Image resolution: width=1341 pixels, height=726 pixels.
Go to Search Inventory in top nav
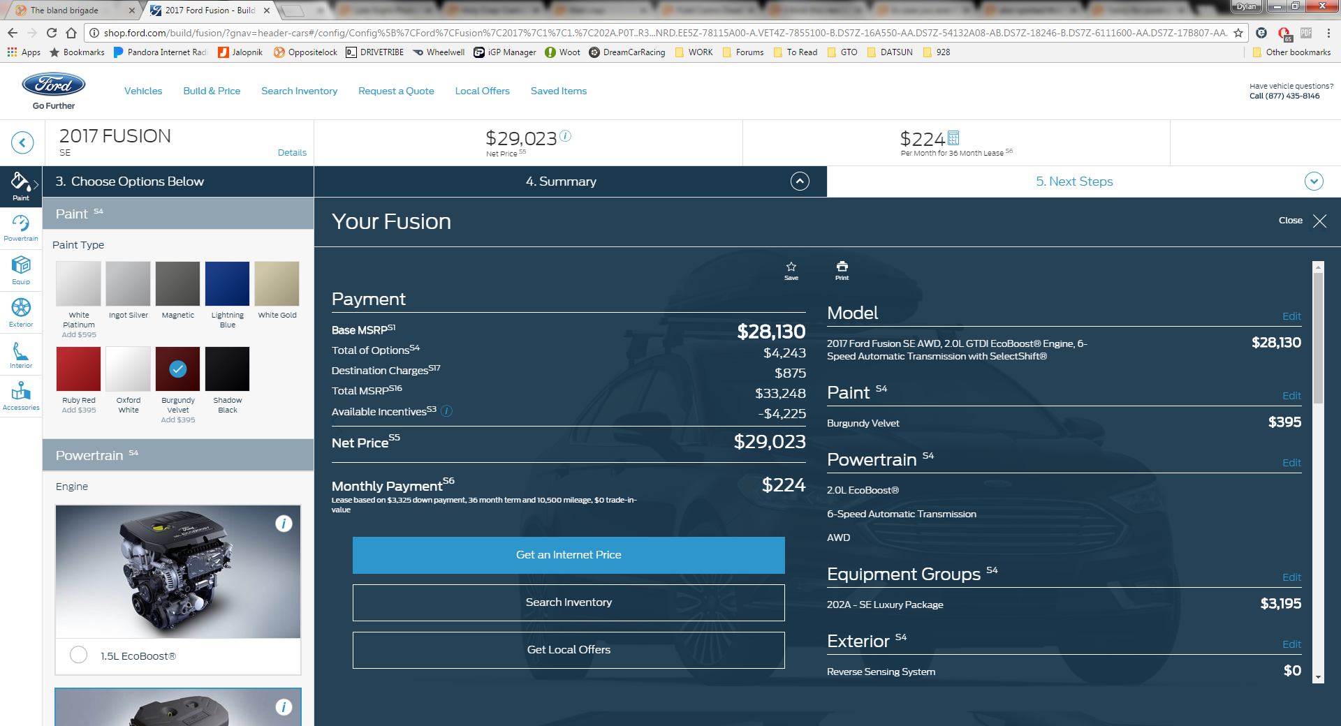click(299, 91)
